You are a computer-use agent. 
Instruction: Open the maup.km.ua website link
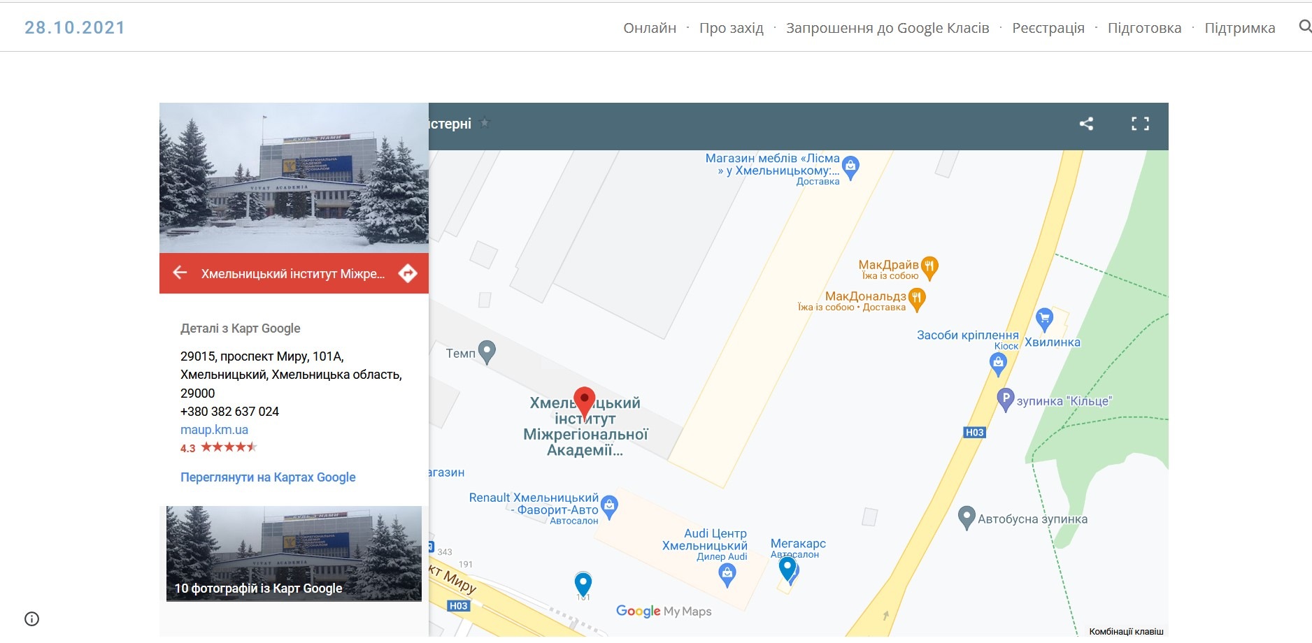214,430
